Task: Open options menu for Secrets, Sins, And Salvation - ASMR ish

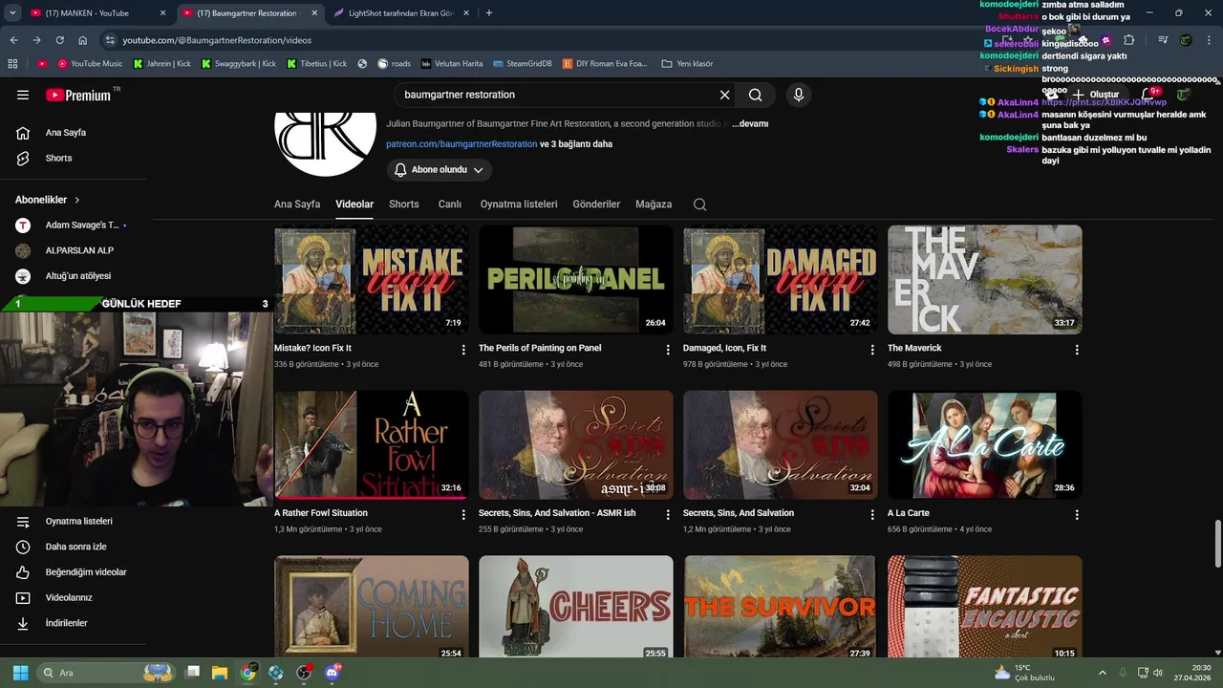Action: point(668,515)
